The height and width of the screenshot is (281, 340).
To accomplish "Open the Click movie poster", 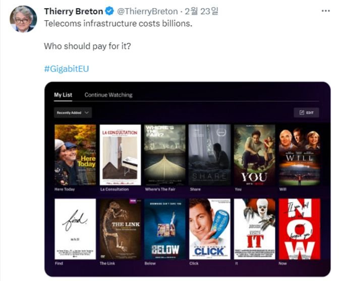I will [x=210, y=229].
